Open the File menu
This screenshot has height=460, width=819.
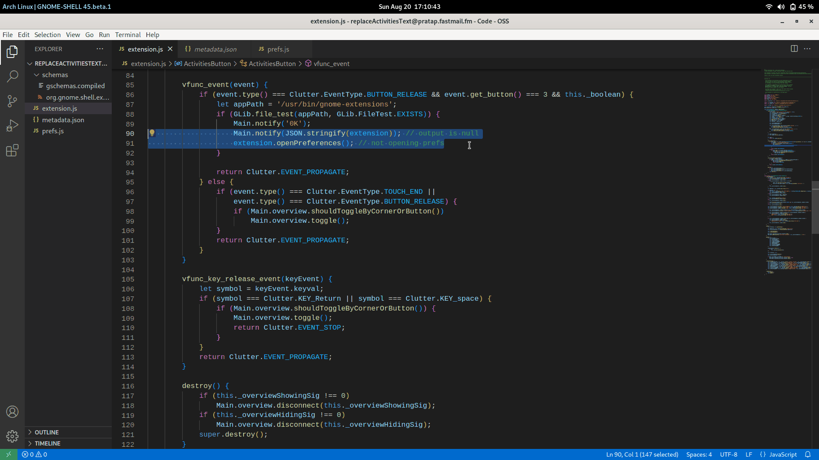(x=8, y=35)
